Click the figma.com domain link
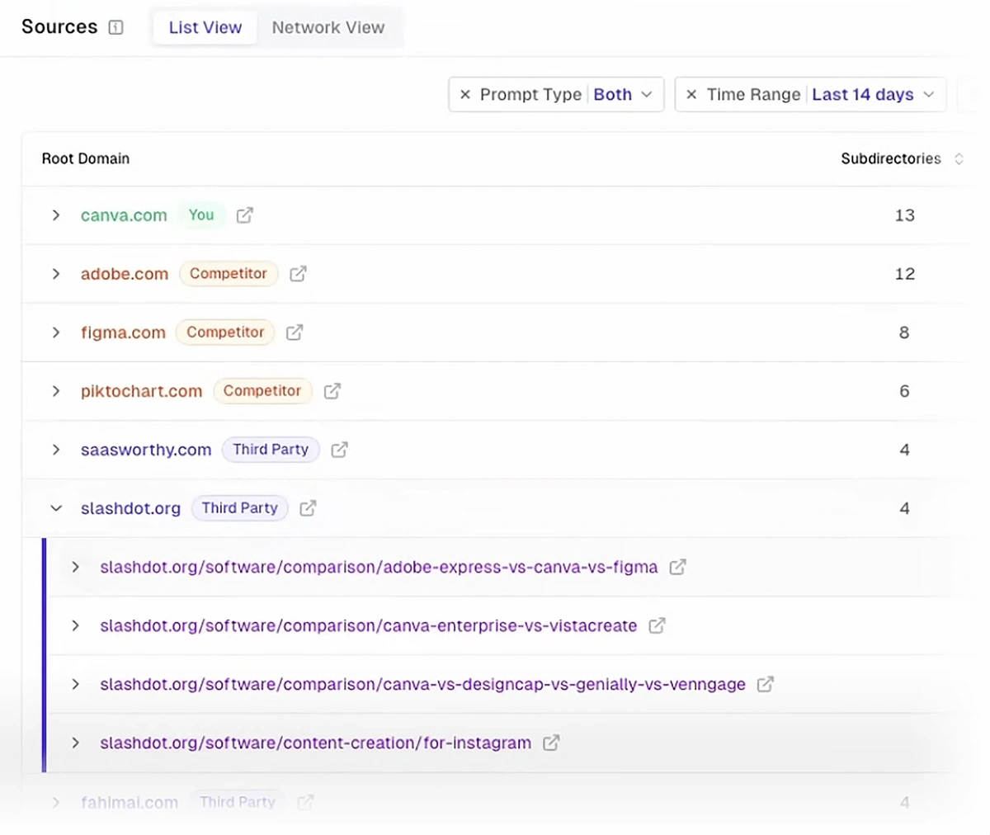Image resolution: width=990 pixels, height=835 pixels. pos(123,333)
